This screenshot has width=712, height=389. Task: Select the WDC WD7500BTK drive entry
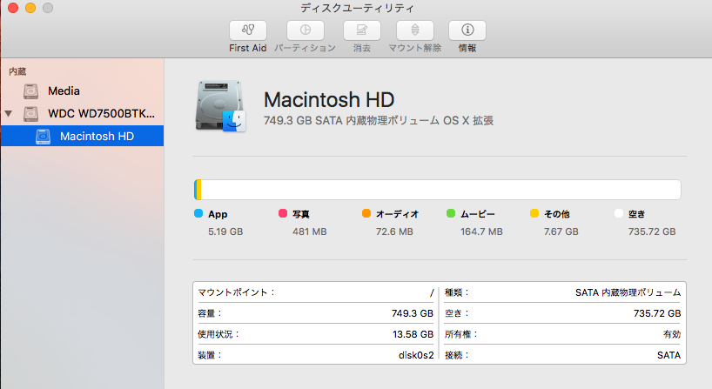point(101,114)
